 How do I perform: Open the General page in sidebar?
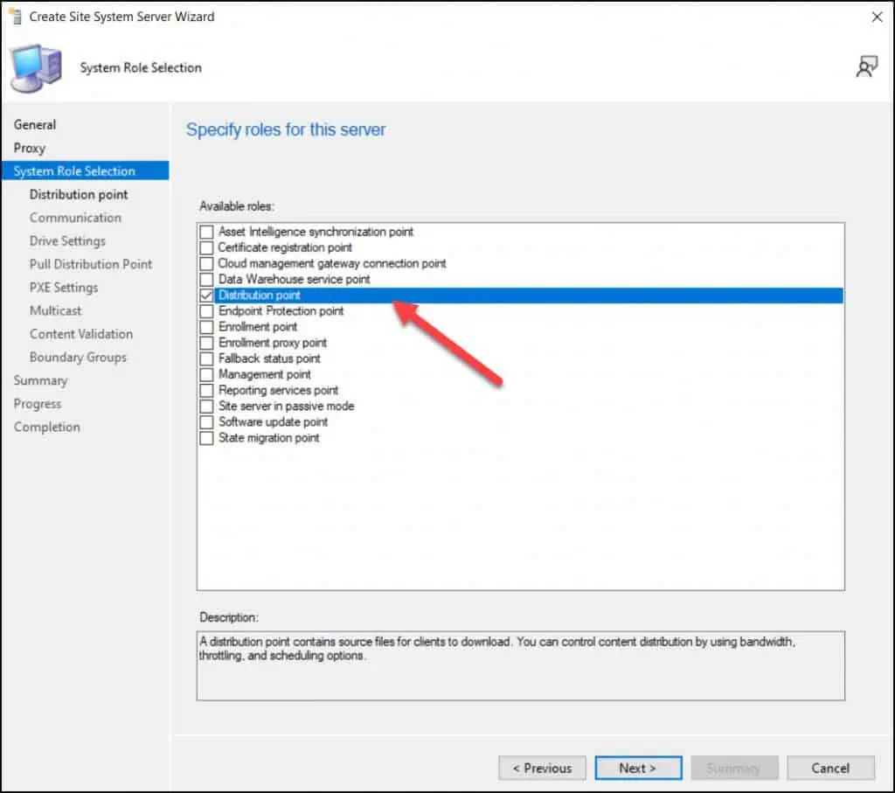[x=35, y=125]
